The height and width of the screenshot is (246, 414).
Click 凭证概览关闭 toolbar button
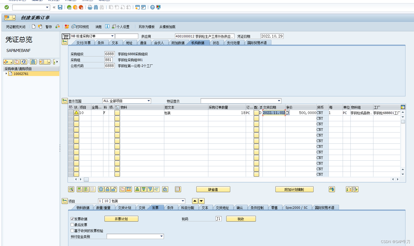click(x=16, y=27)
